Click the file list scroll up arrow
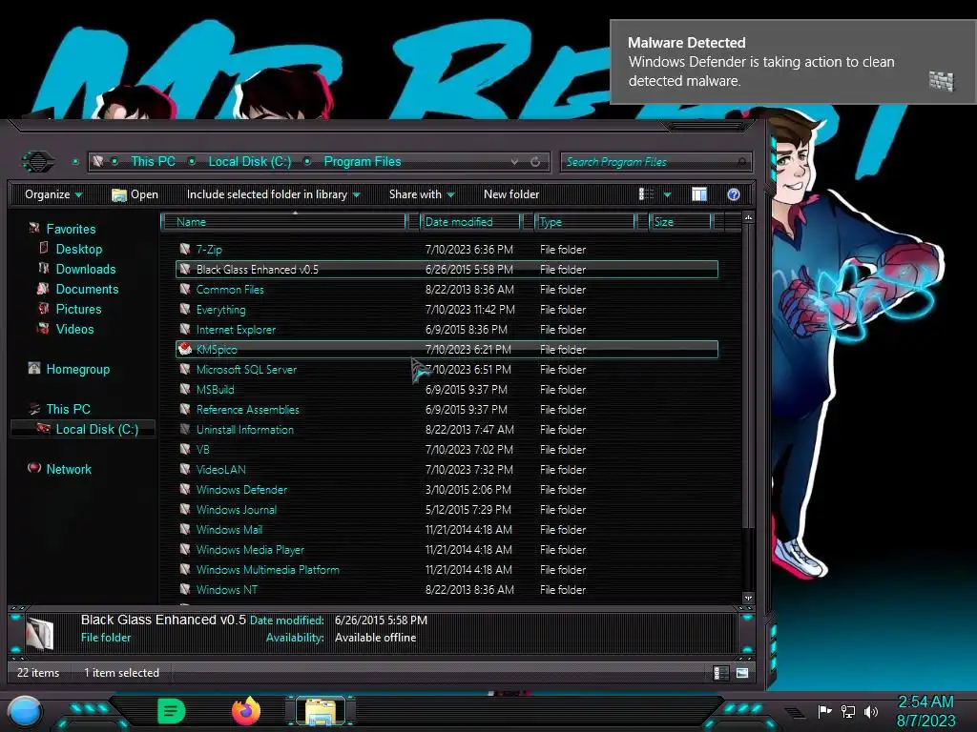 (x=748, y=218)
